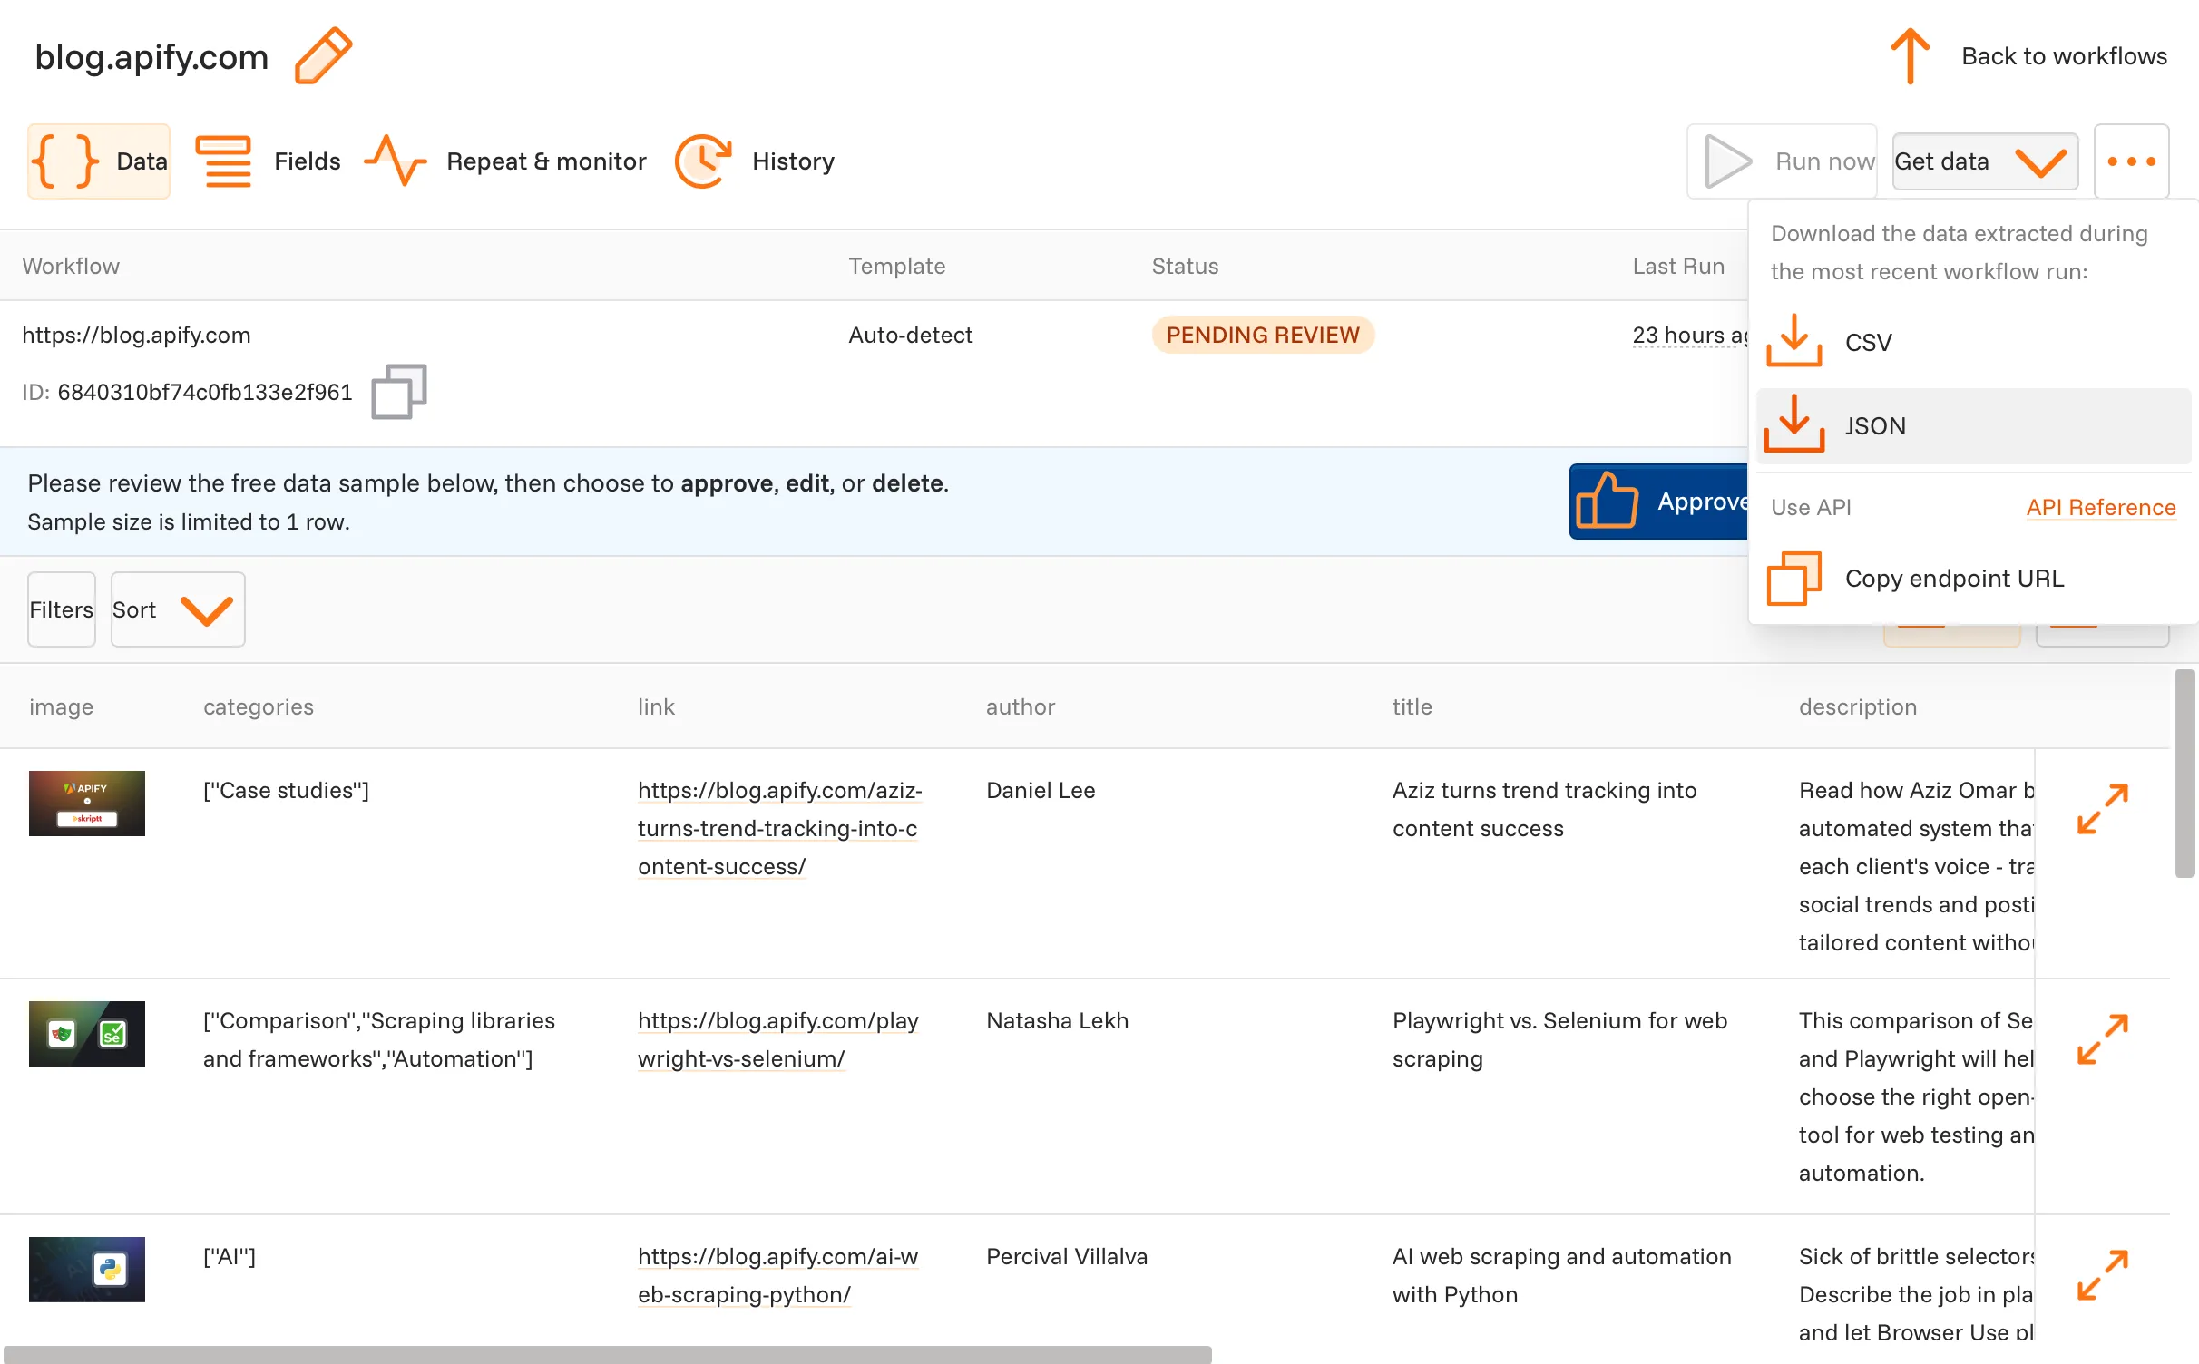Click author cell Natasha Lekh
The height and width of the screenshot is (1364, 2199).
(x=1057, y=1021)
